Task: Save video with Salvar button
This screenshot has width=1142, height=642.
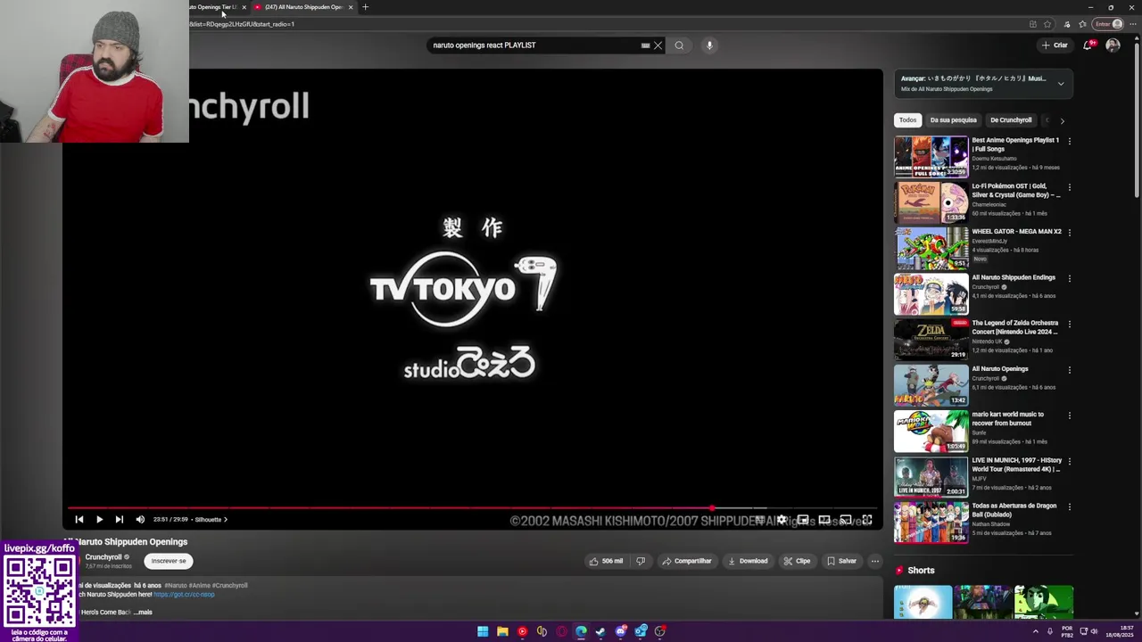Action: click(x=841, y=561)
